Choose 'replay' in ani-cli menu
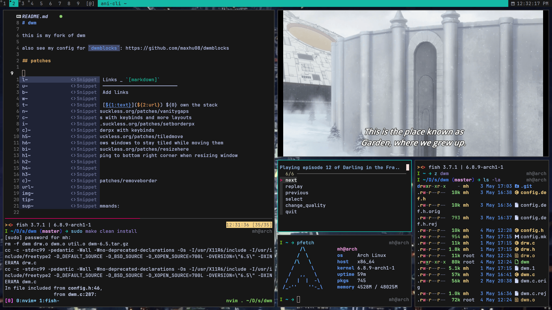This screenshot has width=552, height=310. 294,186
